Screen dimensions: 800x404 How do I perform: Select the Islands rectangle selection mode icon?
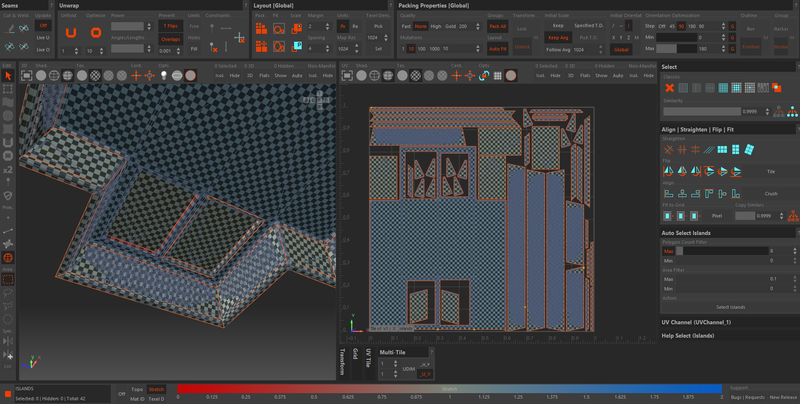click(x=8, y=279)
